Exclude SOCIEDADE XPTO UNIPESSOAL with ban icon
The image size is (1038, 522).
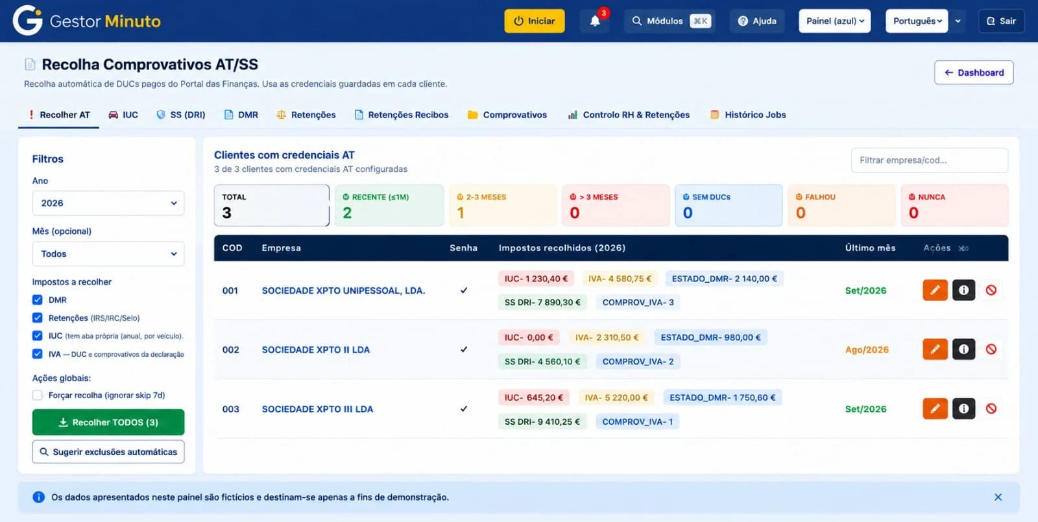click(991, 290)
